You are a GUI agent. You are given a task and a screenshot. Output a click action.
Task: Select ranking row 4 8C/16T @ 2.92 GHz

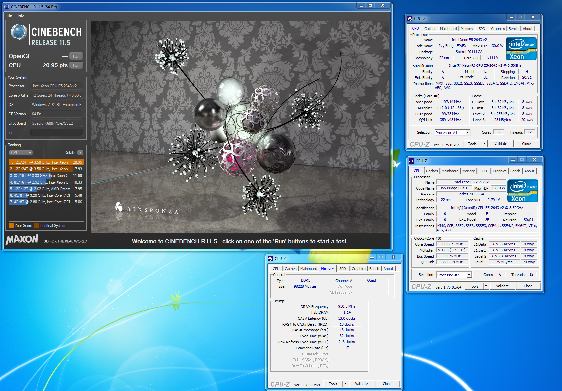tap(46, 182)
